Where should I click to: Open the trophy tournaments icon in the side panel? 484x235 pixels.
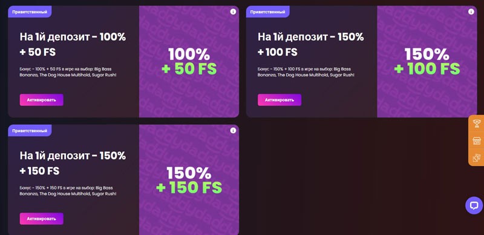click(477, 124)
